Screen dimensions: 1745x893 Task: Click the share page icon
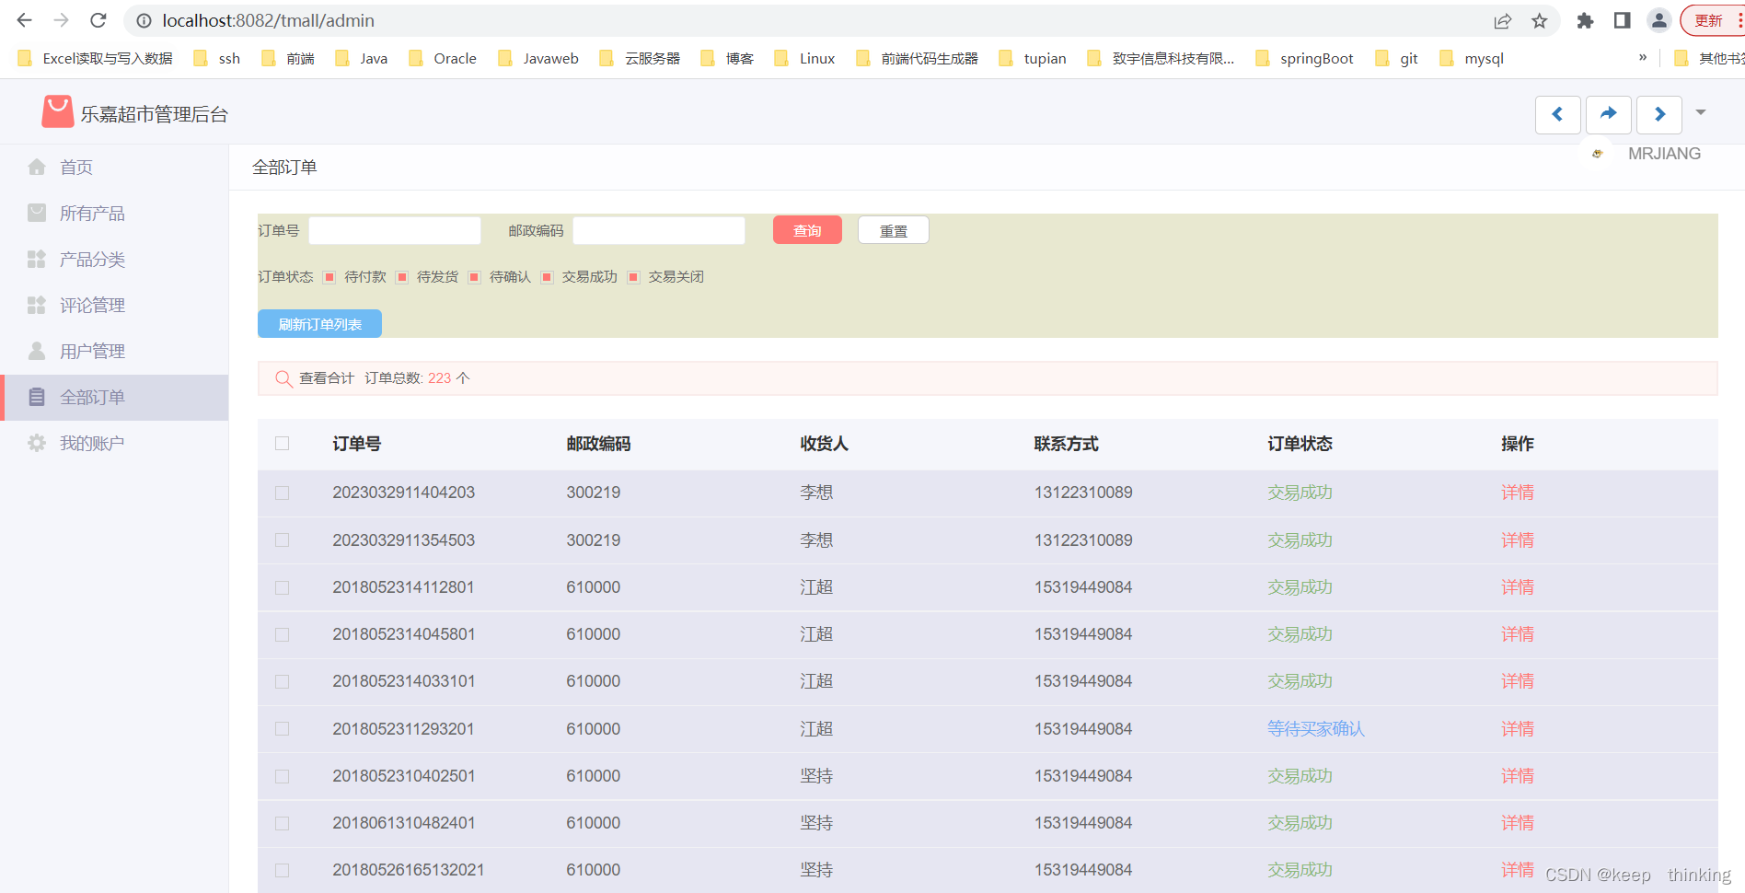tap(1503, 20)
